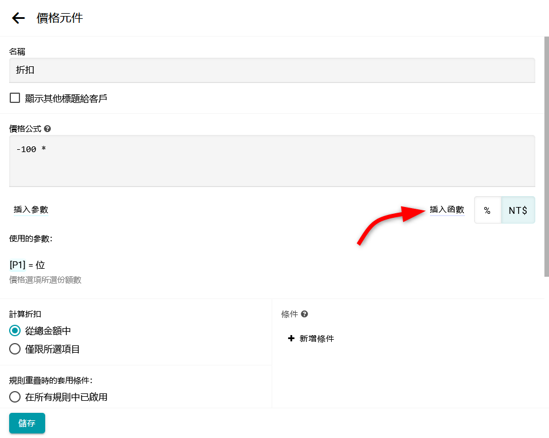This screenshot has width=549, height=438.
Task: Switch to NT$ amount mode
Action: (518, 210)
